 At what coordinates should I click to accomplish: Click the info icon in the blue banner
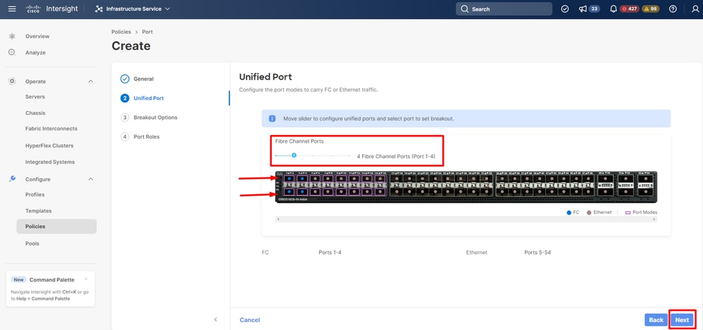(272, 119)
